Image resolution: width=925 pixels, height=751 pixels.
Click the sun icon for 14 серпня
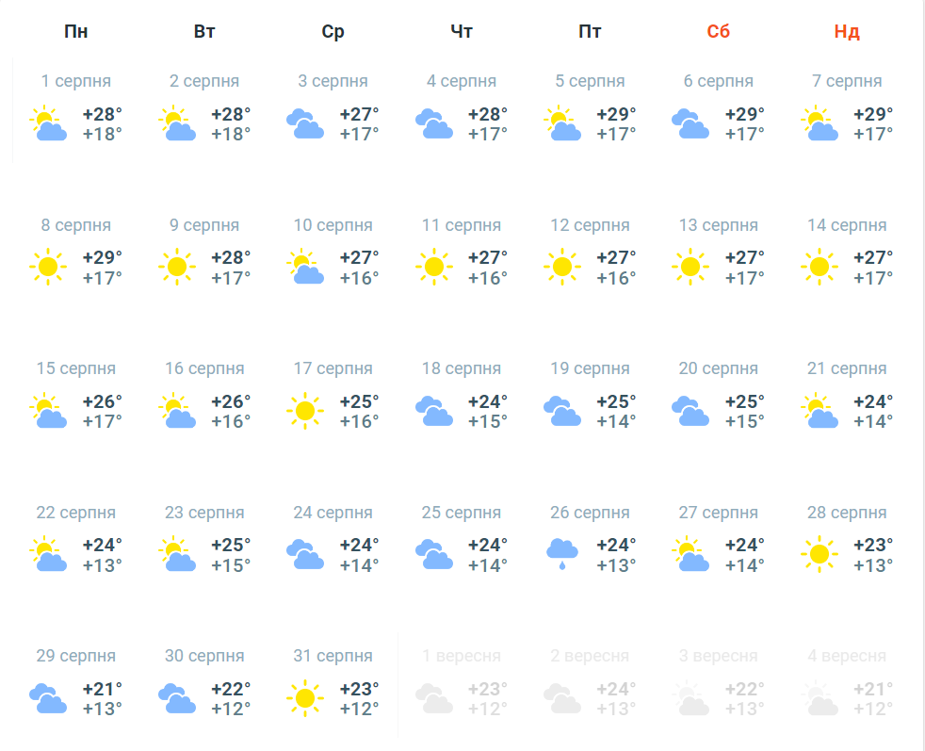tap(819, 267)
